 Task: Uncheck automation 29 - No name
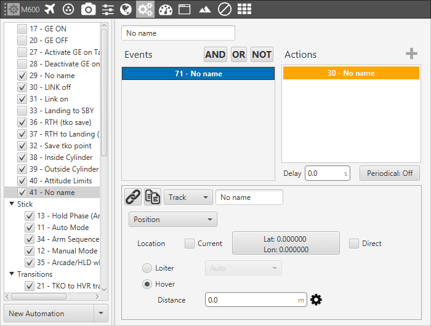[x=22, y=76]
